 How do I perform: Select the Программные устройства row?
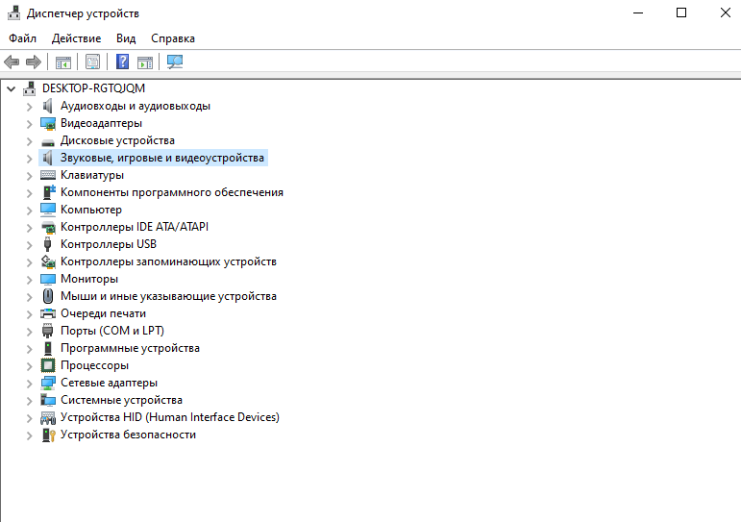point(120,348)
